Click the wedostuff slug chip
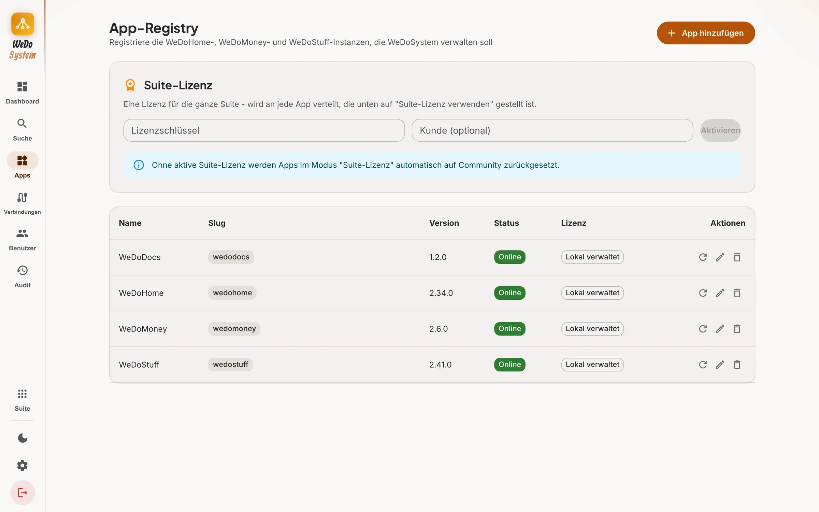This screenshot has width=819, height=512. pyautogui.click(x=231, y=365)
